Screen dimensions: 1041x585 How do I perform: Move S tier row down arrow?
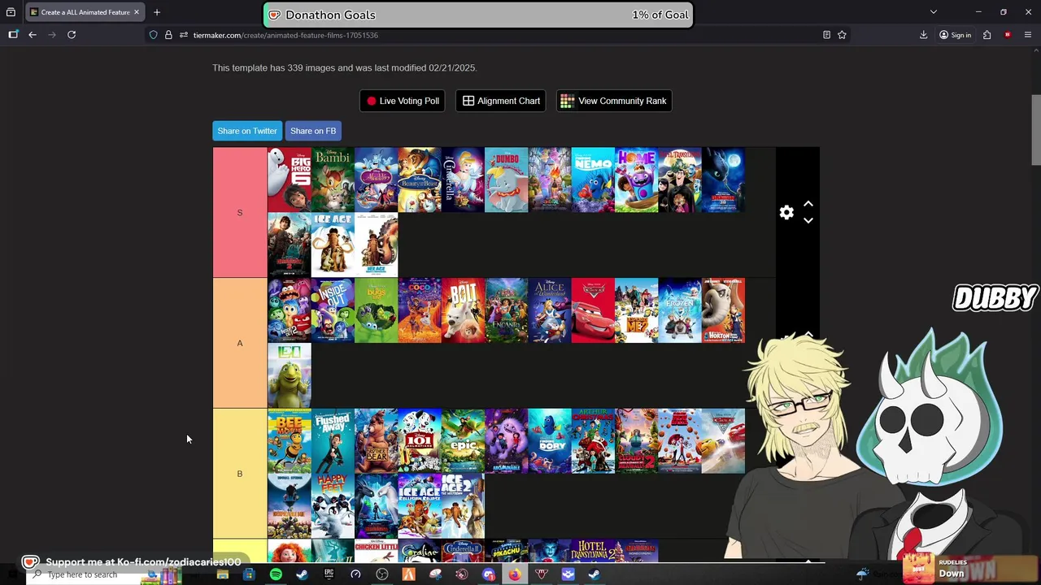[808, 220]
